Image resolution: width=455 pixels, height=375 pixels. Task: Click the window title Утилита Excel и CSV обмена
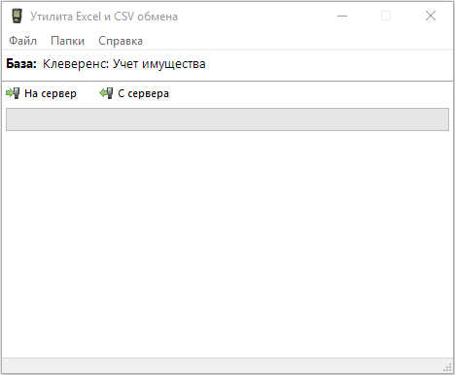tap(104, 17)
